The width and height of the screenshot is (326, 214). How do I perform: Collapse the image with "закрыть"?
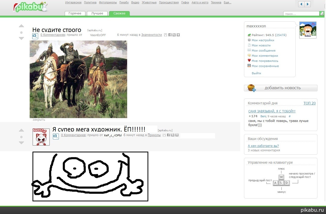pos(39,120)
